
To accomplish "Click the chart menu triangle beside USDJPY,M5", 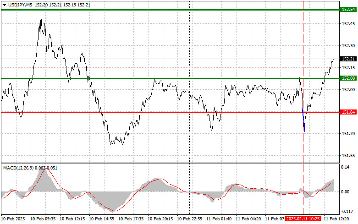I will pos(4,5).
